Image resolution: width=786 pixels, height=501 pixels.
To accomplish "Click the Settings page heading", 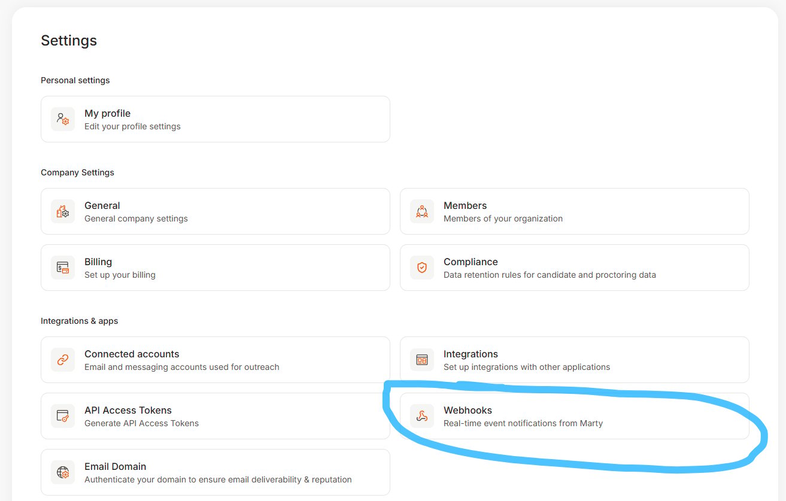I will coord(69,41).
